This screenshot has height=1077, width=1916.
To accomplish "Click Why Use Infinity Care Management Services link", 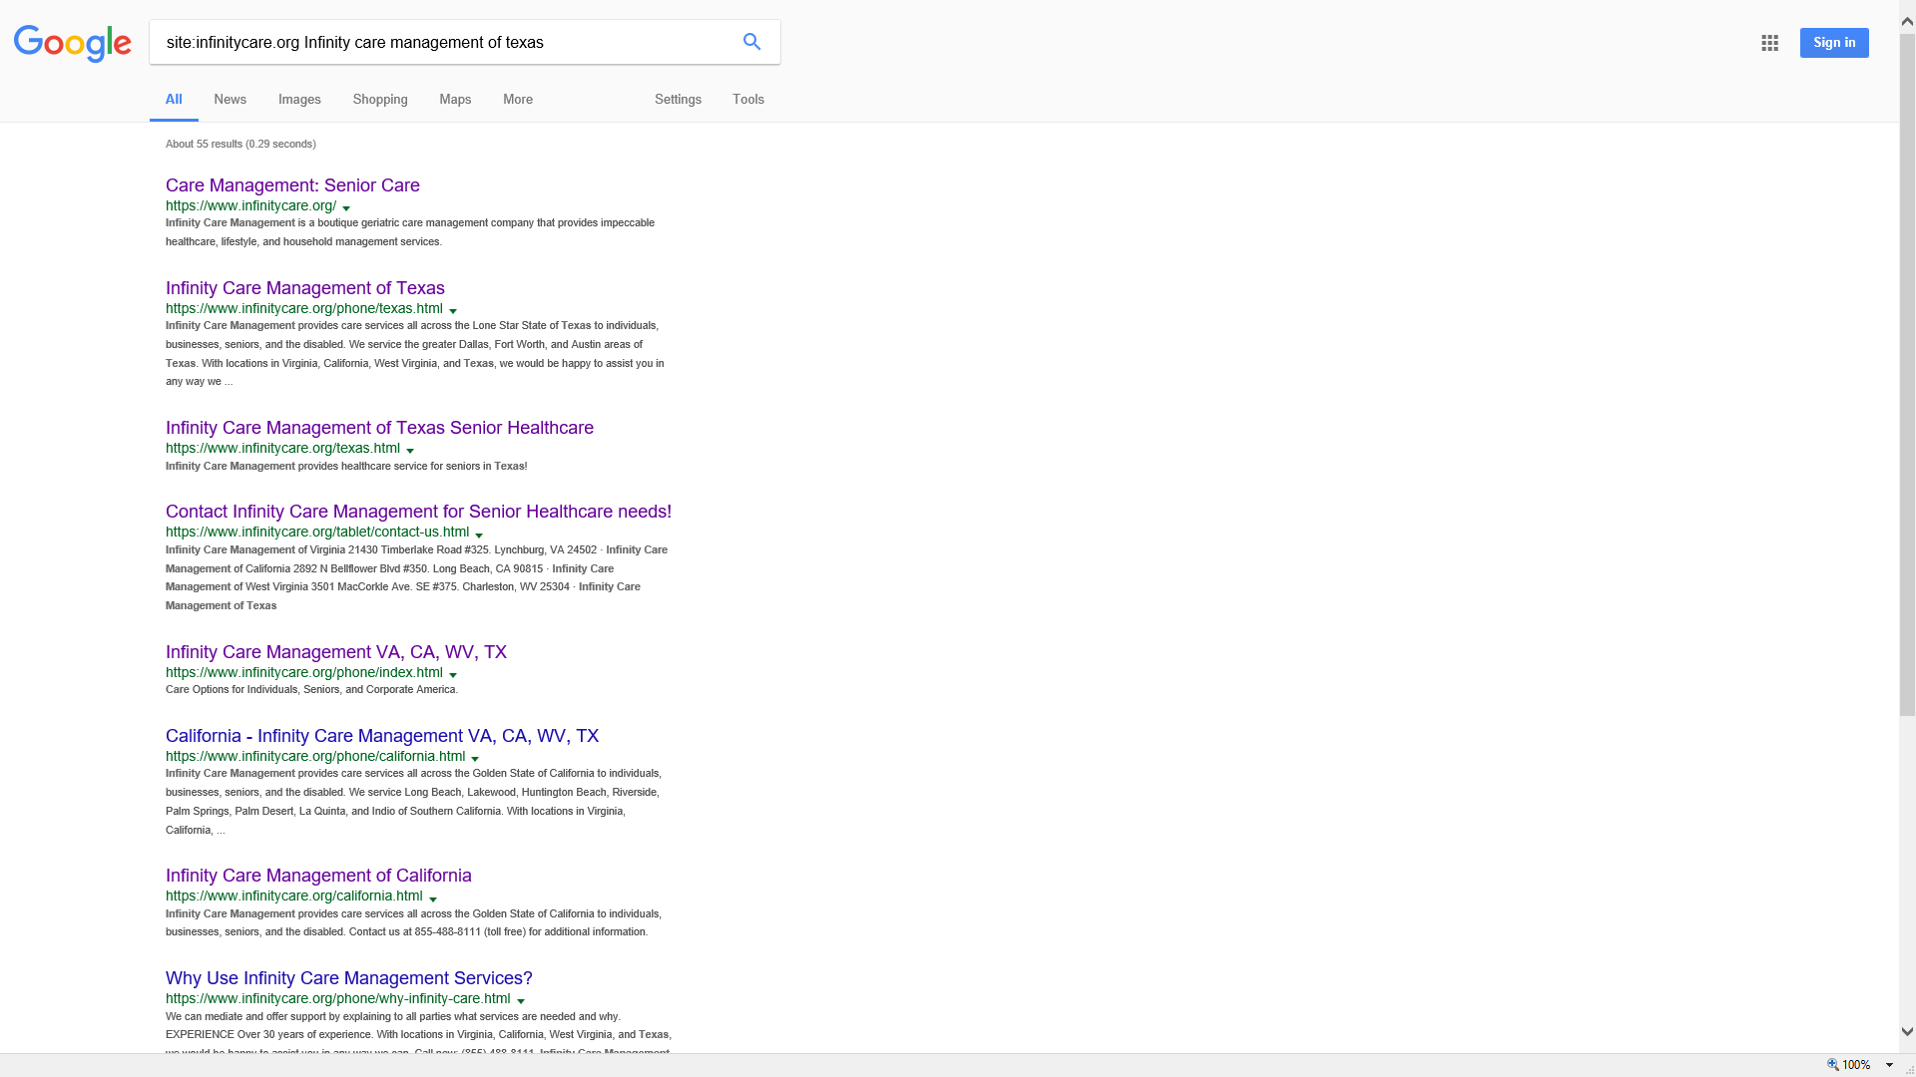I will coord(348,977).
